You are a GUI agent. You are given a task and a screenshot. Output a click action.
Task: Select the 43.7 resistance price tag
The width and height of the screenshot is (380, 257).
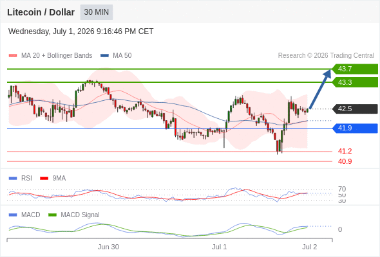[355, 69]
